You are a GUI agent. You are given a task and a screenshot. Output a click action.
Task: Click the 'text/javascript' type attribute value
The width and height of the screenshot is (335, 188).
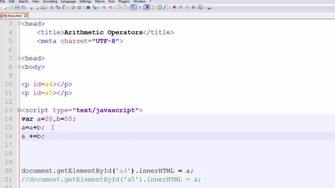pyautogui.click(x=106, y=110)
